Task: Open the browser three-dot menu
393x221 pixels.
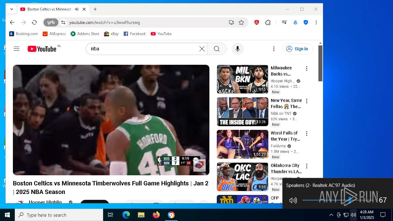Action: [316, 22]
